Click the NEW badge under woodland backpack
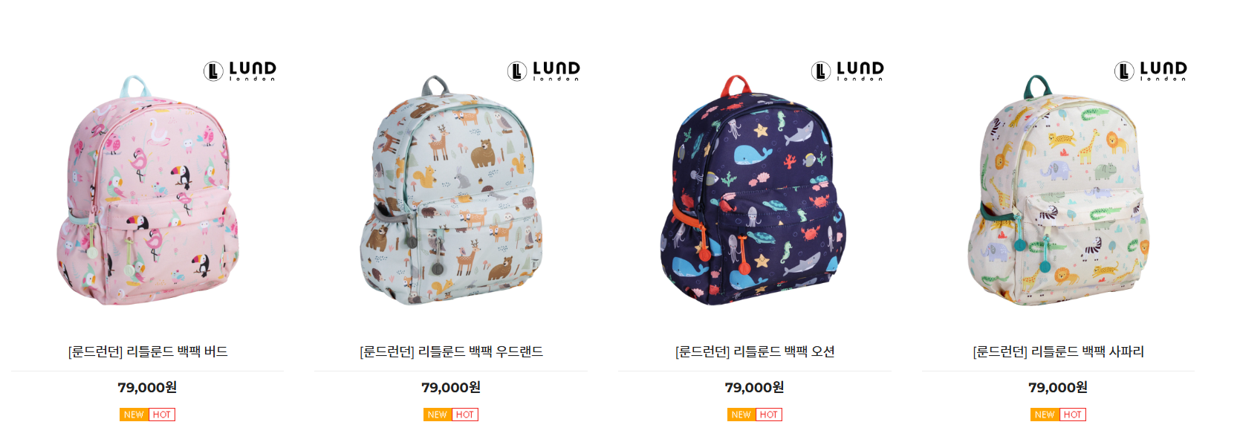The image size is (1240, 445). (x=438, y=415)
